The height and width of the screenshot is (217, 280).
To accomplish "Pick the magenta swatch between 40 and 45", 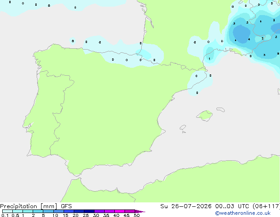I will tap(120, 211).
